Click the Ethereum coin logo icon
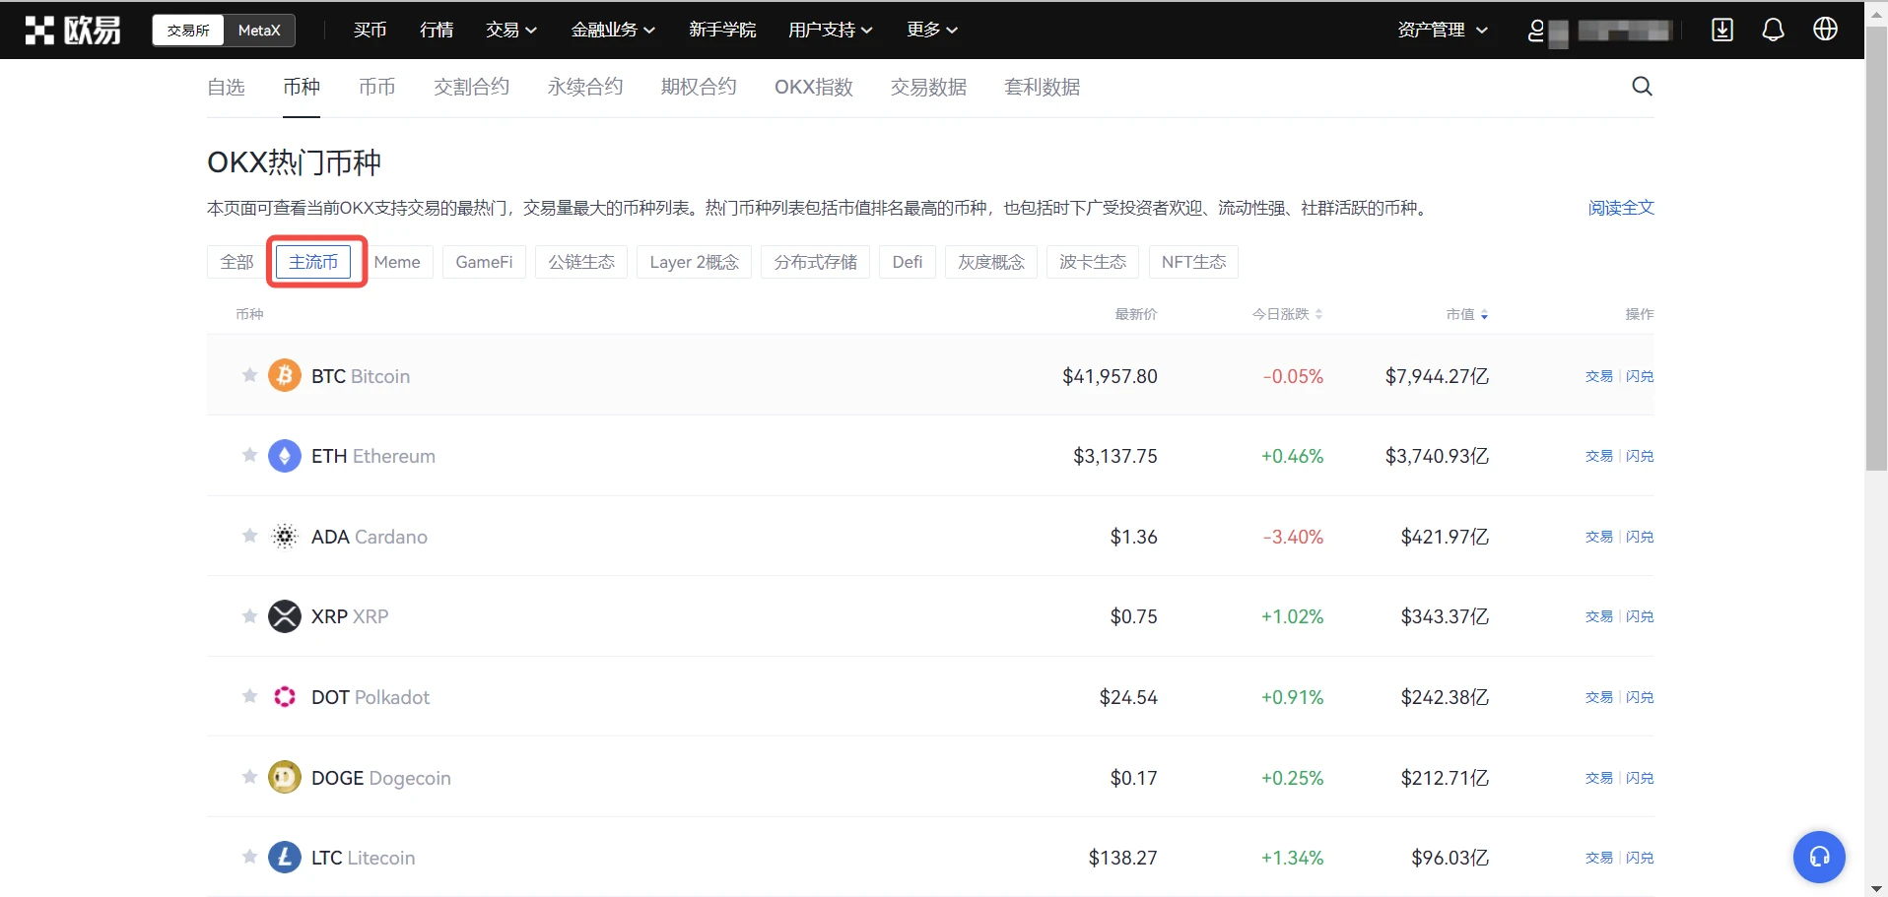This screenshot has height=897, width=1888. [284, 455]
